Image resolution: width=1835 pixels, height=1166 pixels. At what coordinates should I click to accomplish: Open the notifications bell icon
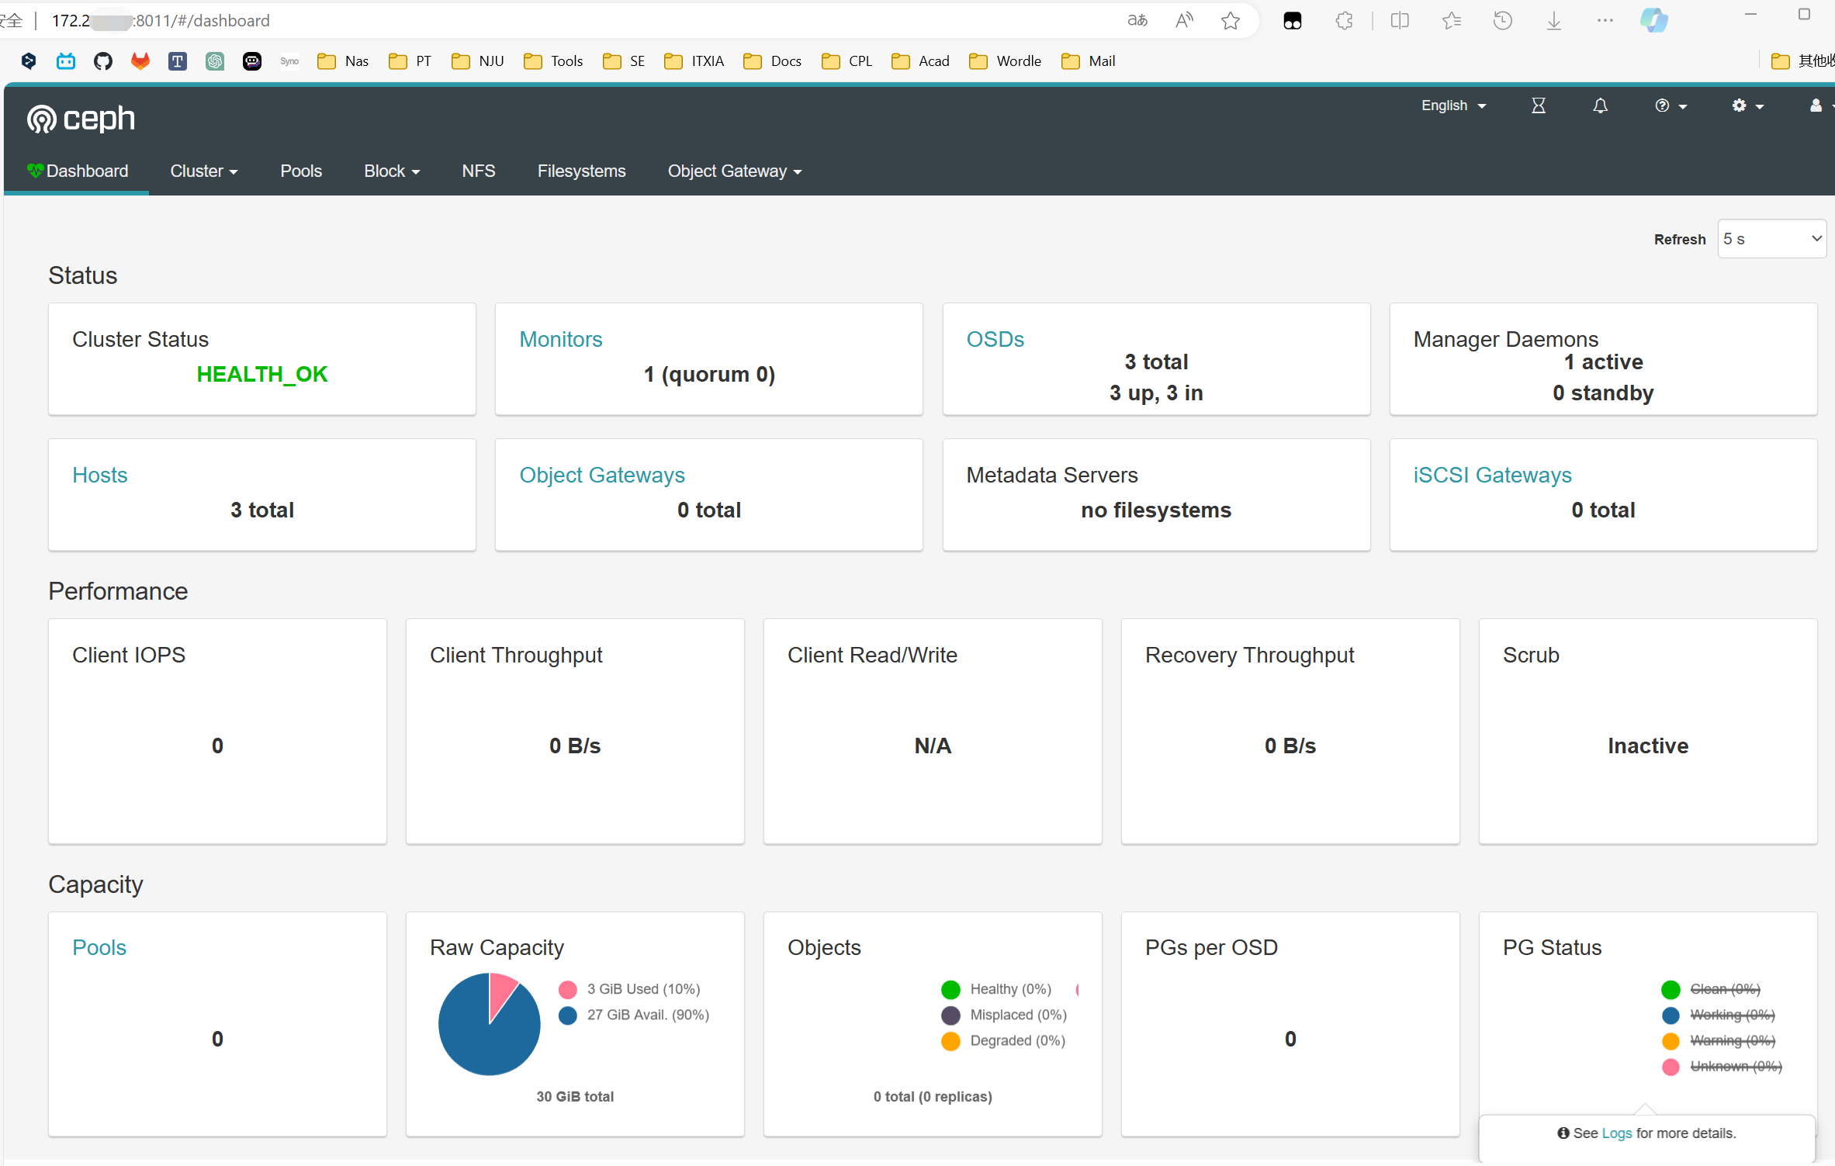point(1600,106)
